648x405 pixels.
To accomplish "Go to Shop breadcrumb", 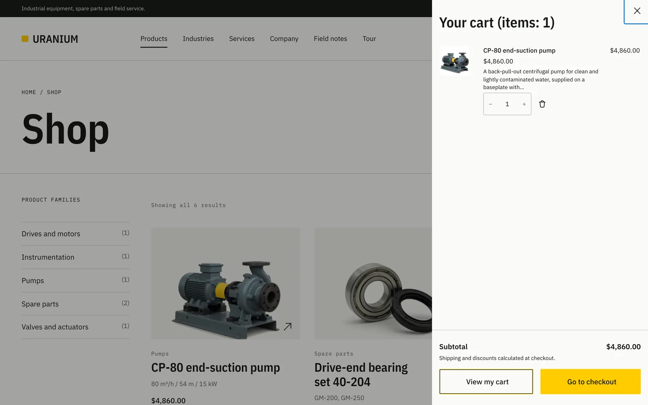I will click(54, 92).
